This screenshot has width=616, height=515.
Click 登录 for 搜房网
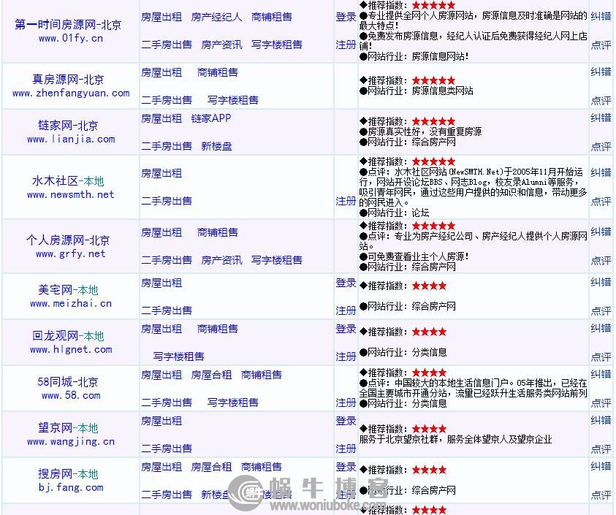[346, 467]
